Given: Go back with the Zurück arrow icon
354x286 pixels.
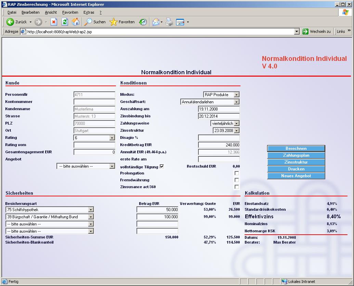Looking at the screenshot, I should click(x=10, y=22).
